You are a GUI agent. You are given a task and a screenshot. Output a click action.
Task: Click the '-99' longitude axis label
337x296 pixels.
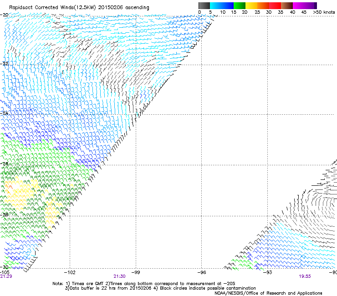pyautogui.click(x=136, y=272)
